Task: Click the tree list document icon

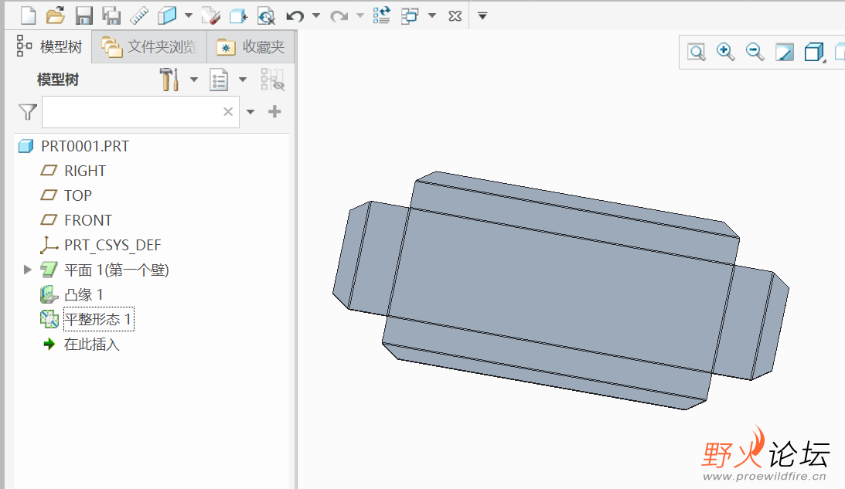Action: click(219, 80)
